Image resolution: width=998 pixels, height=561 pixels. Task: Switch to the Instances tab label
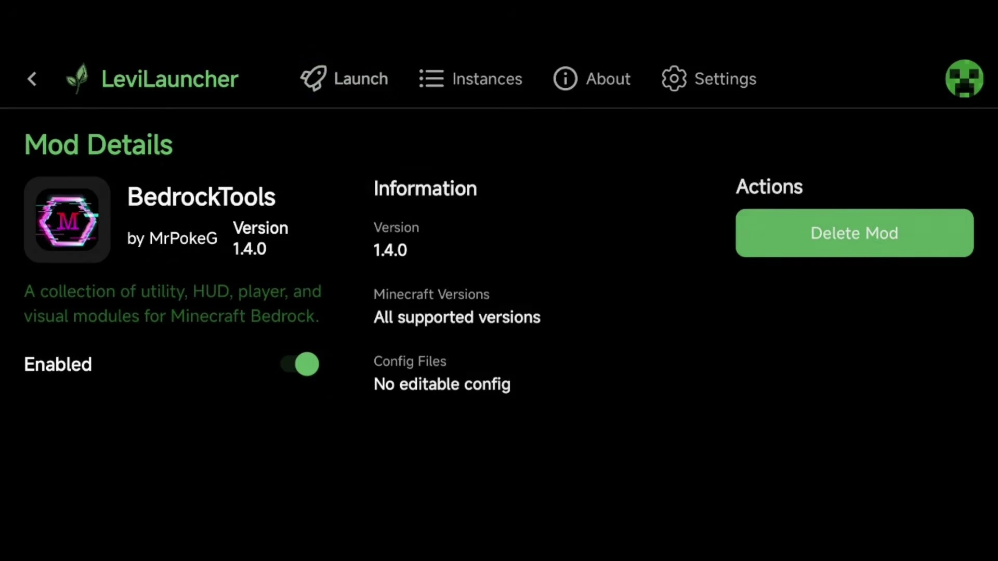pyautogui.click(x=487, y=79)
